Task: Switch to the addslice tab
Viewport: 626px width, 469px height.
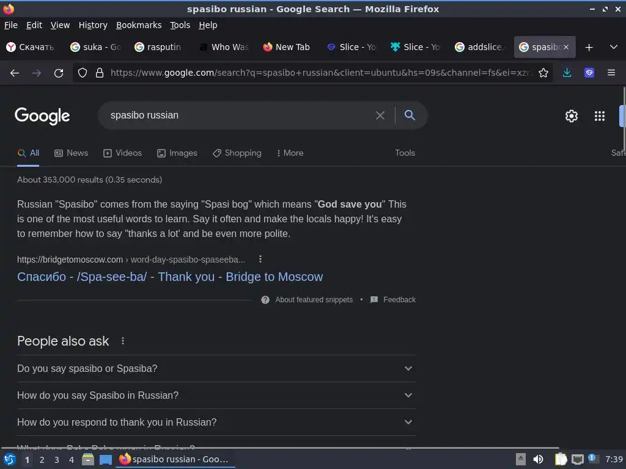Action: point(481,47)
